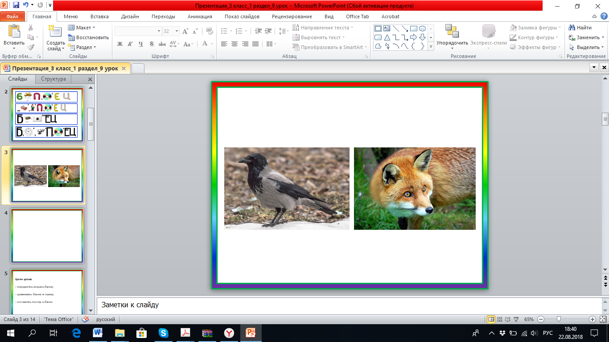Screen dimensions: 609x342
Task: Click the zoom slider handle
Action: pos(559,319)
